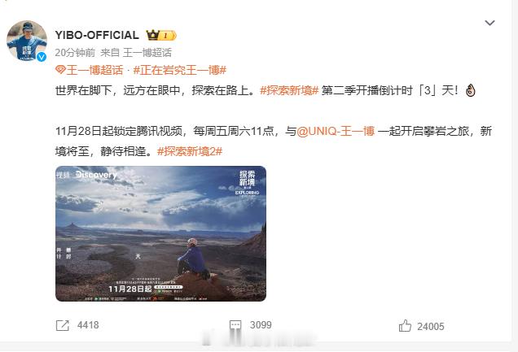Viewport: 518px width, 352px height.
Task: Open the @UNIQ-王一博 mention
Action: 336,131
